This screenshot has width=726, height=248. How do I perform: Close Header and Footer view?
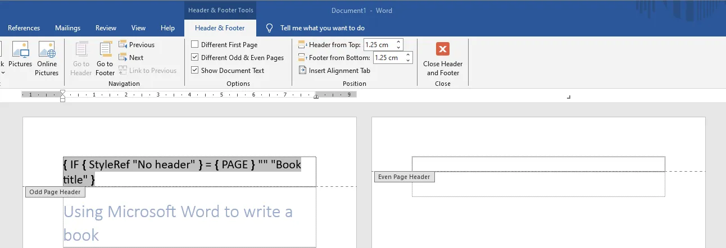click(443, 58)
